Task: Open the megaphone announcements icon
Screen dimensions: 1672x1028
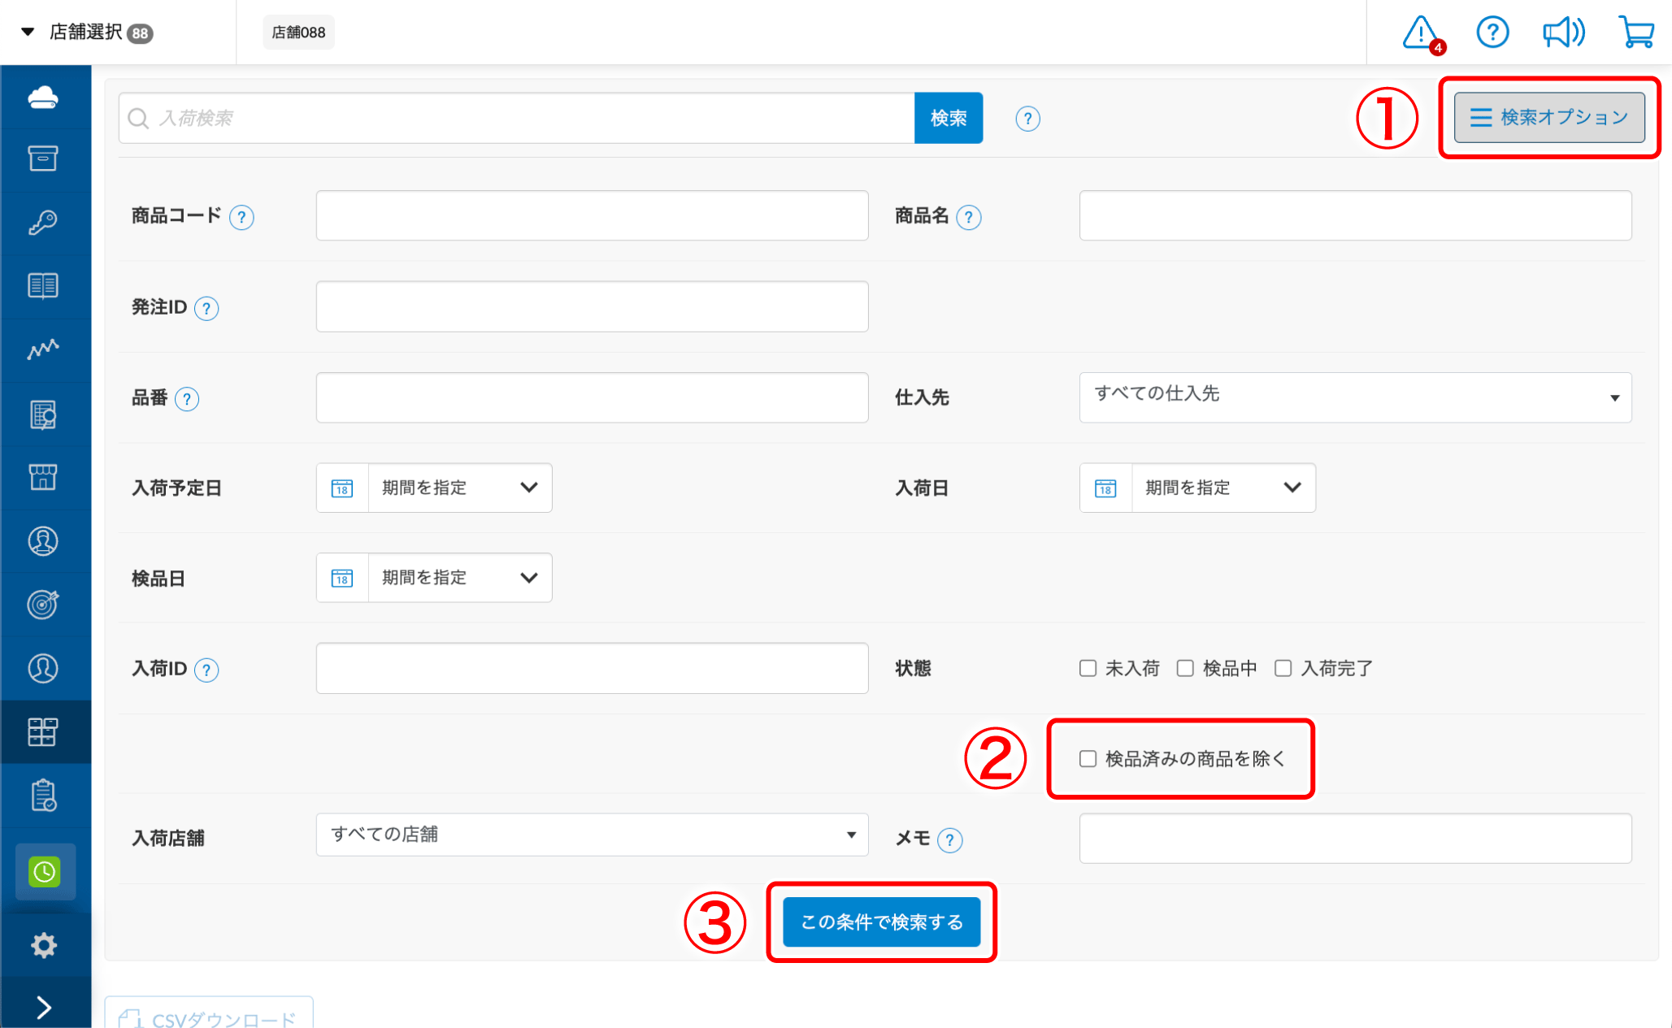Action: pyautogui.click(x=1563, y=33)
